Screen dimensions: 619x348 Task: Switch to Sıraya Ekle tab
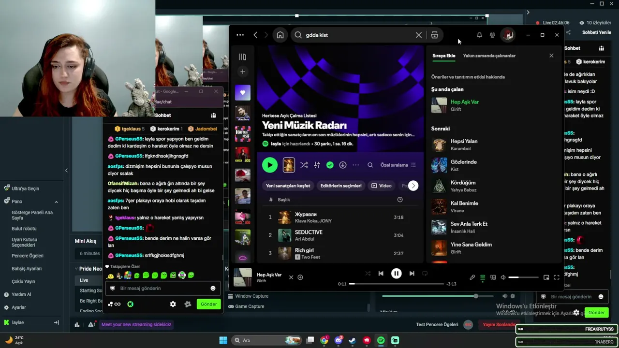point(443,56)
